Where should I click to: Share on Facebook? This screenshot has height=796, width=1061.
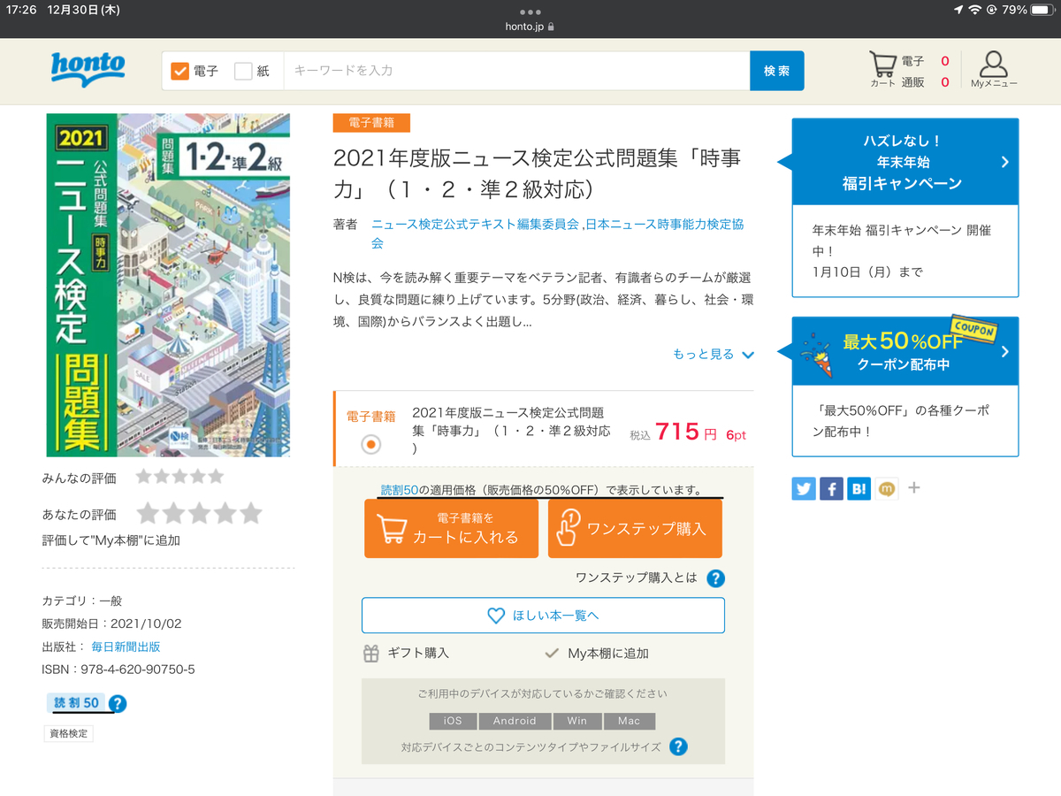coord(831,488)
